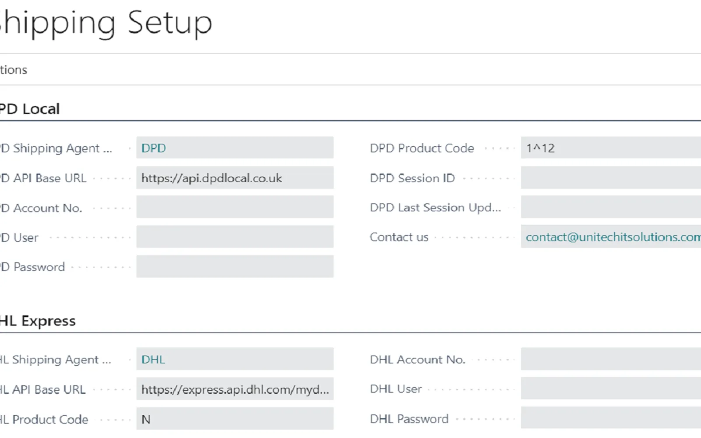Click the DPD Shipping Agent field showing DPD

(235, 148)
